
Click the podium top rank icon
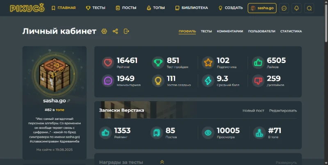tap(260, 133)
